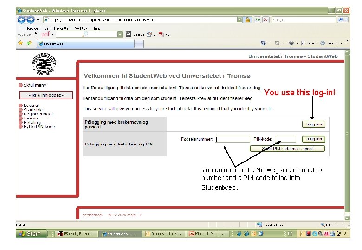Screen dimensions: 362x250
Task: Click the Universitetet i Tromsø logo
Action: [44, 64]
